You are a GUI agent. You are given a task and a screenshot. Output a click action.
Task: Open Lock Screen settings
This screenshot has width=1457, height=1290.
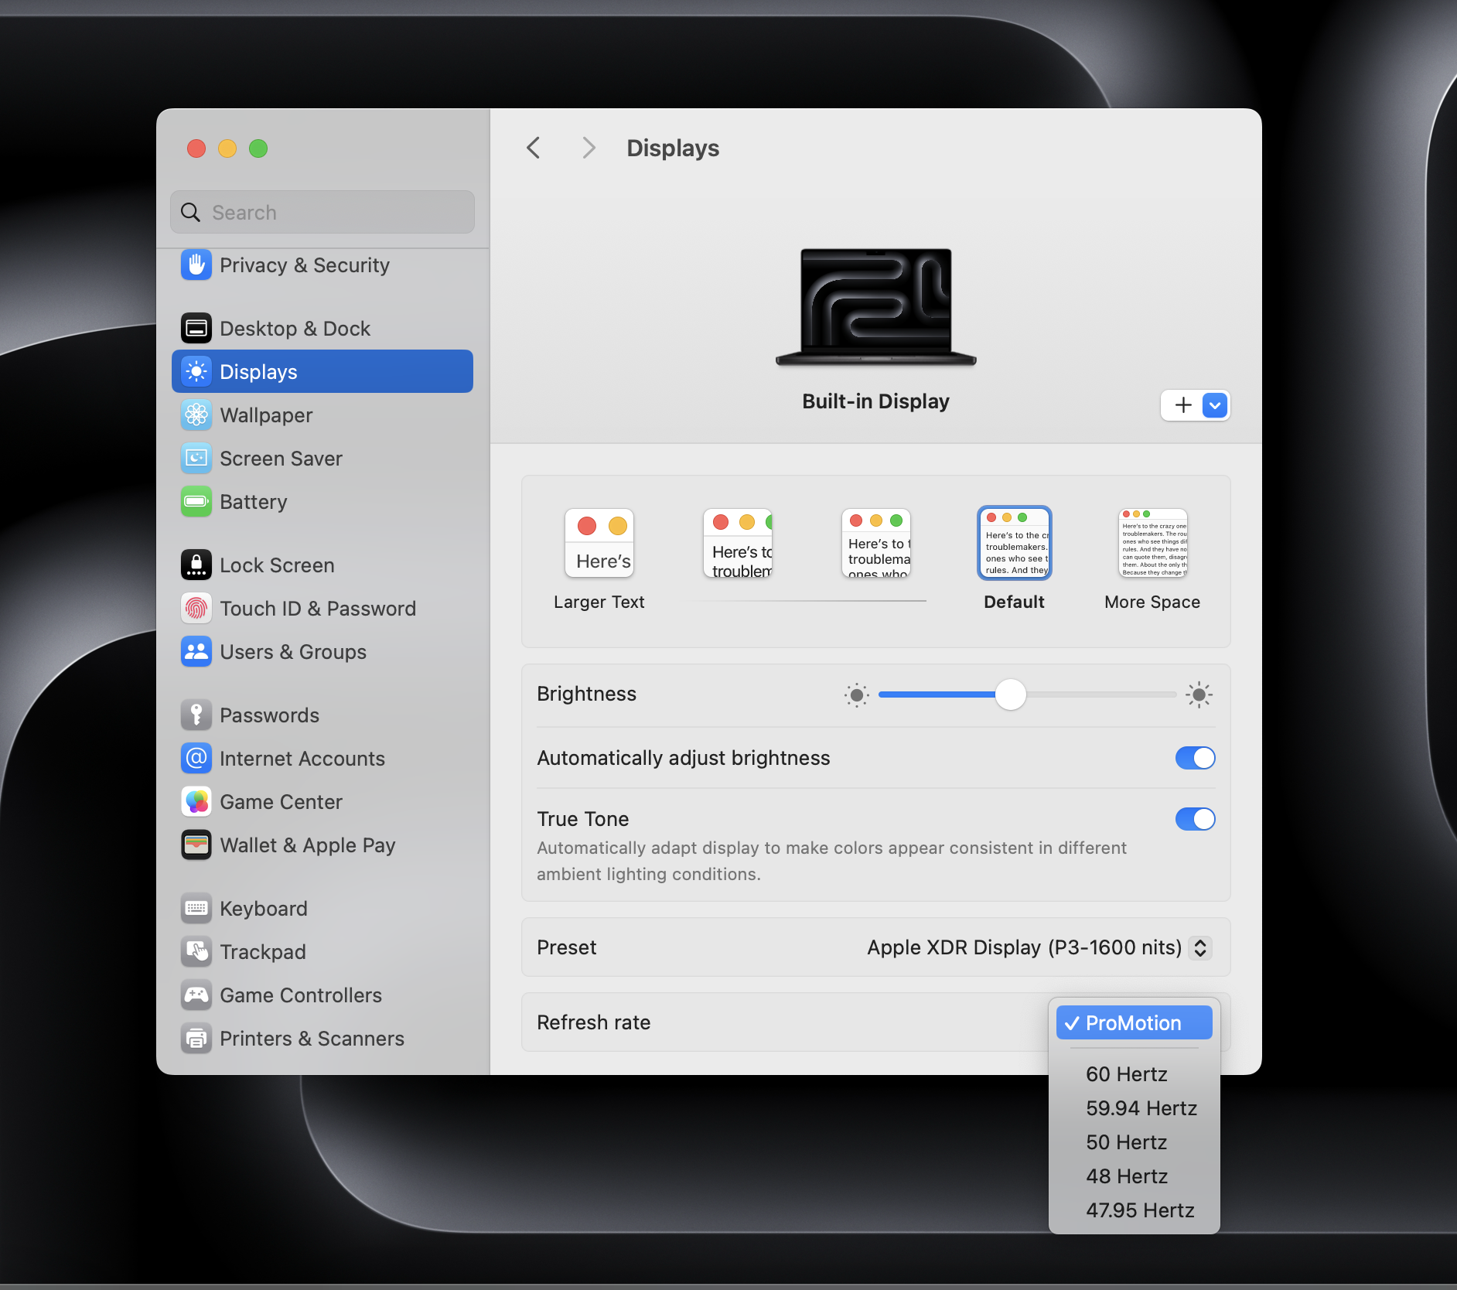[x=277, y=565]
